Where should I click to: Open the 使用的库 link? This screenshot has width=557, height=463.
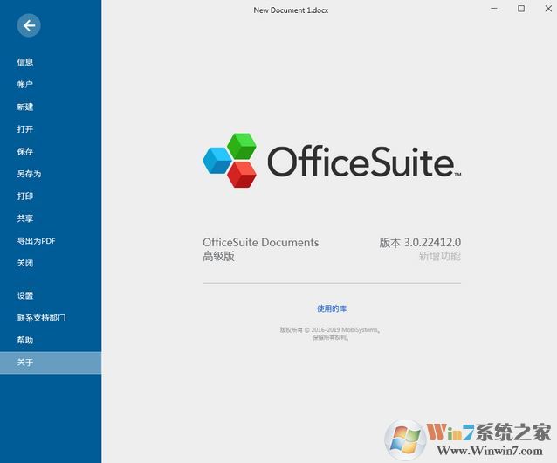332,308
